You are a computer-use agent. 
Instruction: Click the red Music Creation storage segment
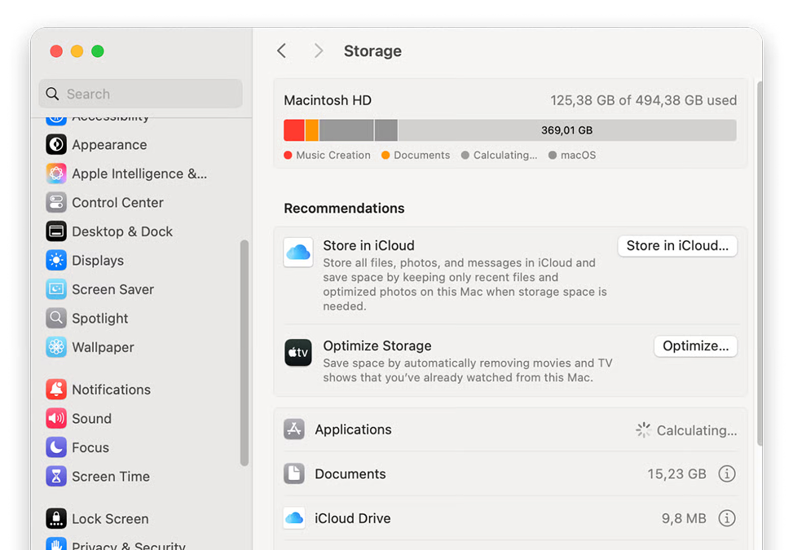click(x=293, y=130)
